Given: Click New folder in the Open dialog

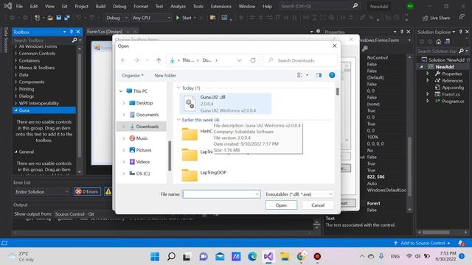Looking at the screenshot, I should pos(165,75).
